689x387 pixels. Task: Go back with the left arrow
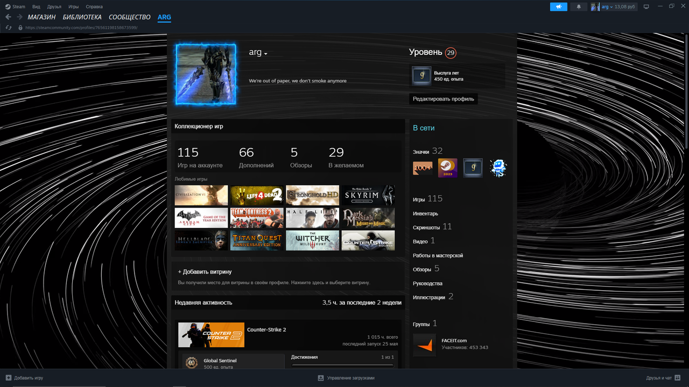[x=8, y=17]
